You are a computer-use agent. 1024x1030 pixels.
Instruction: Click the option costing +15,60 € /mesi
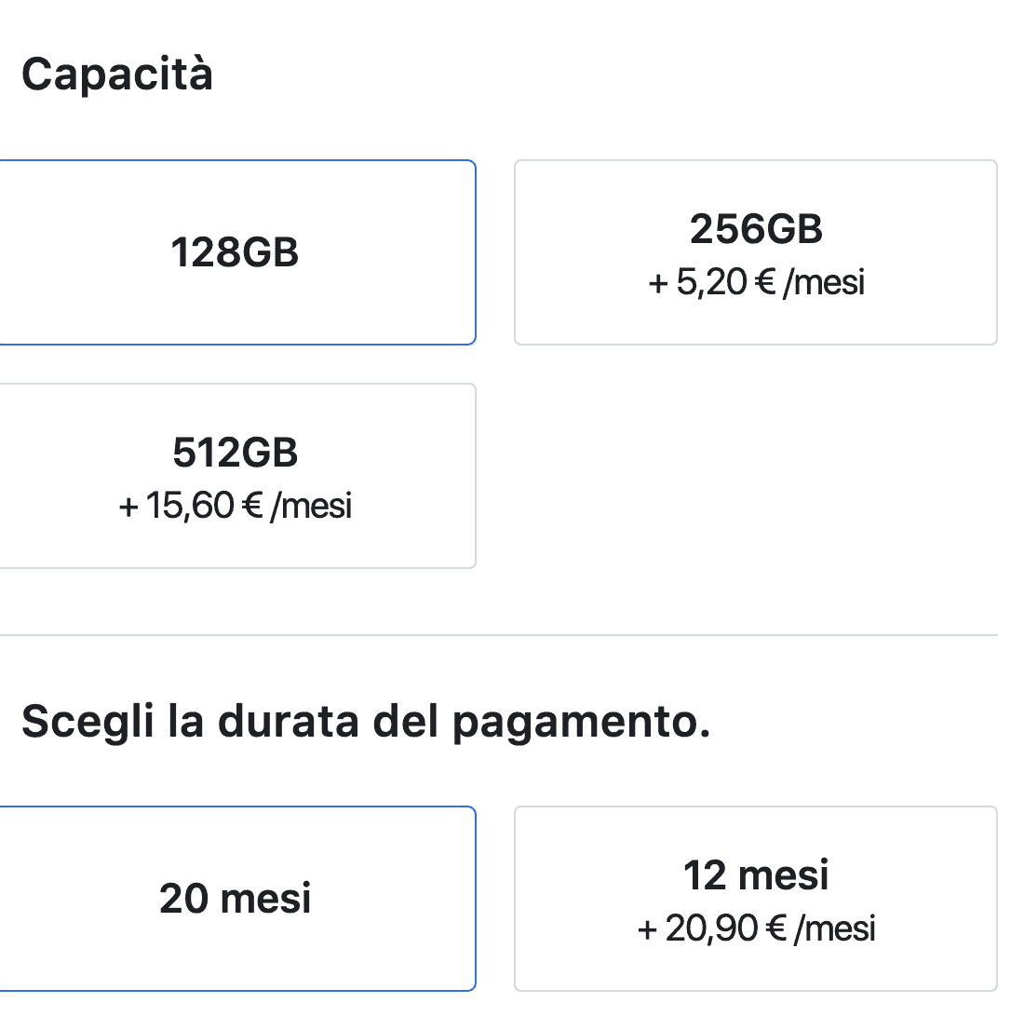click(x=235, y=506)
